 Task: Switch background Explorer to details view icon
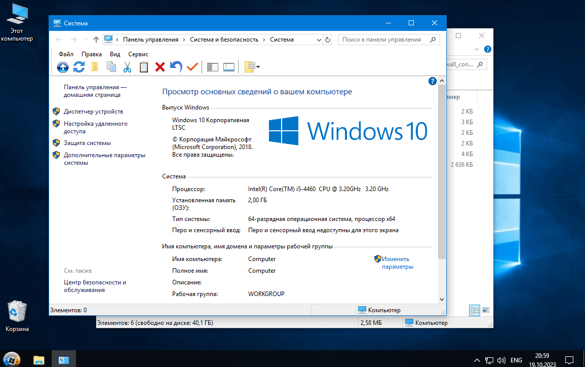pyautogui.click(x=475, y=310)
